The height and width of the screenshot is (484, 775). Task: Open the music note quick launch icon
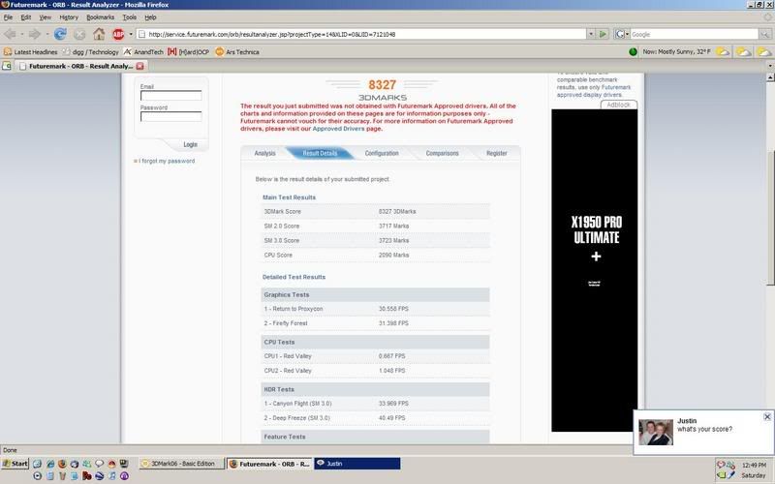click(111, 475)
